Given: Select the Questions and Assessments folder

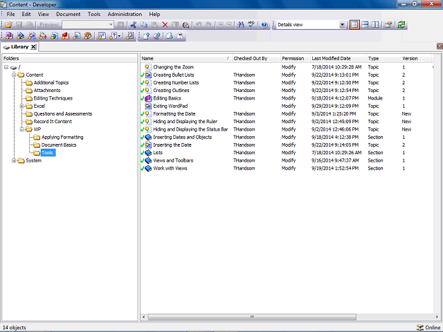Looking at the screenshot, I should [63, 113].
